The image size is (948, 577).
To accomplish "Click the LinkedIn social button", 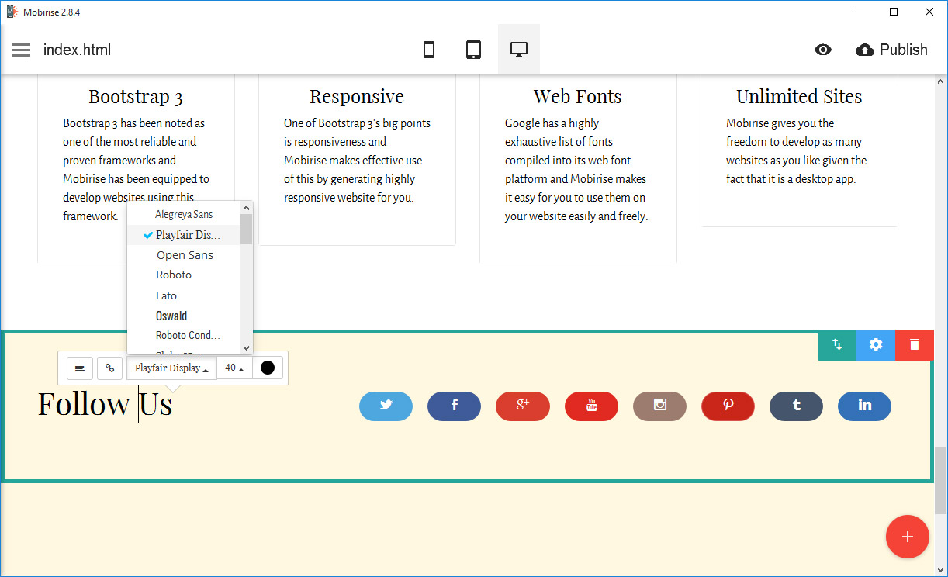I will (x=864, y=406).
